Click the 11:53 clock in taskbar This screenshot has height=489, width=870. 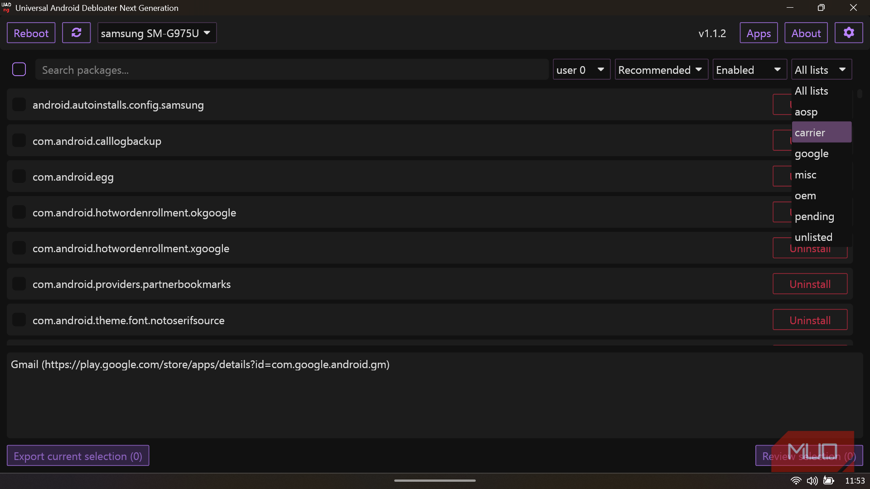pyautogui.click(x=855, y=481)
